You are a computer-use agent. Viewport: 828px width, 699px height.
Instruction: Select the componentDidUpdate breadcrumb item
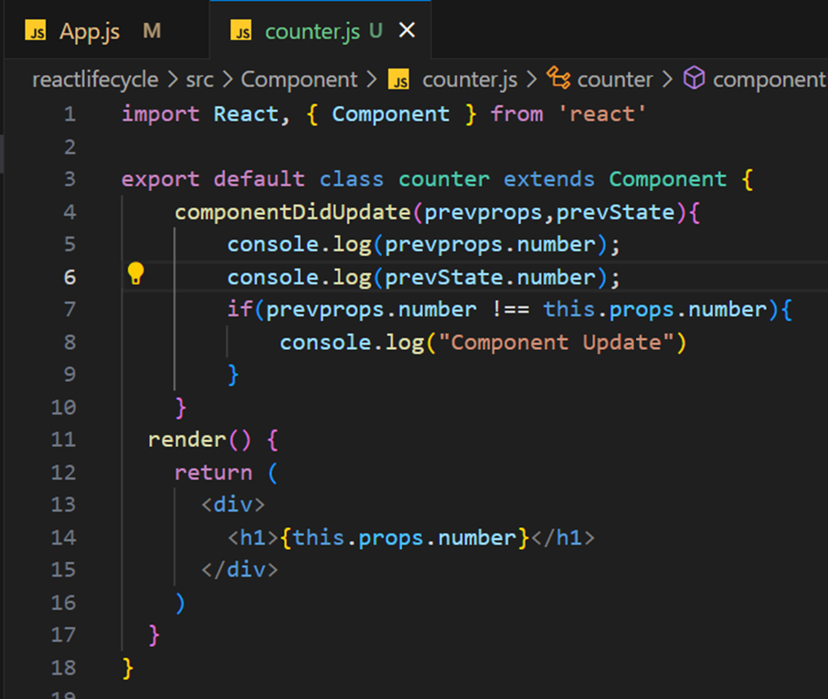click(770, 79)
